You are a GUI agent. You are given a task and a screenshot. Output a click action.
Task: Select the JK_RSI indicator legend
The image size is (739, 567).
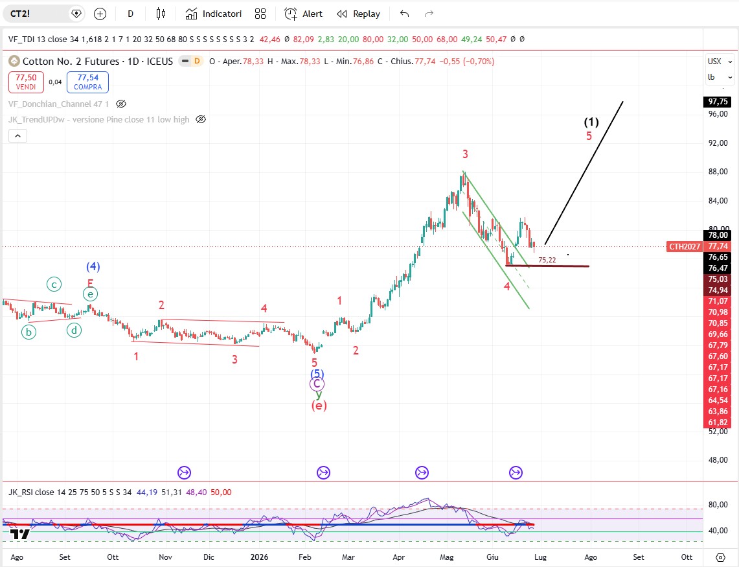[x=70, y=492]
